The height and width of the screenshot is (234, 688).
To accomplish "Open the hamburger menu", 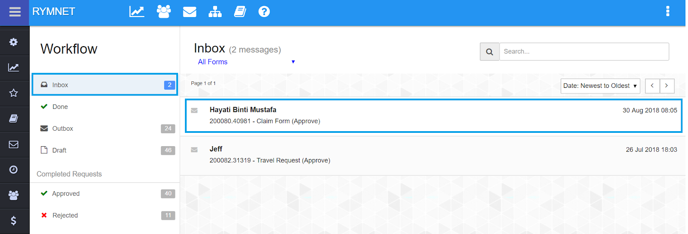I will click(15, 12).
